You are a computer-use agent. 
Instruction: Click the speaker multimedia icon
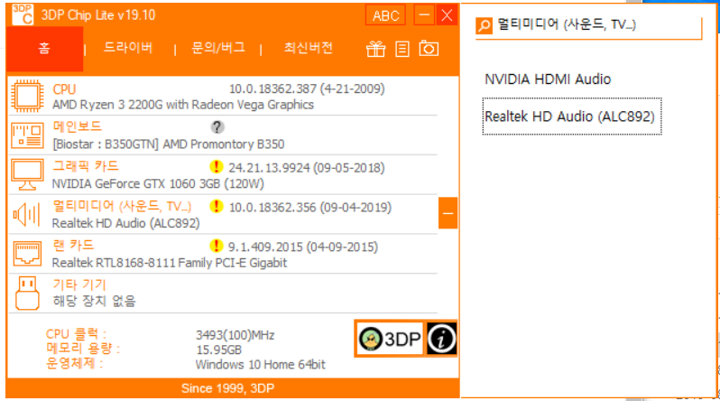(x=27, y=214)
